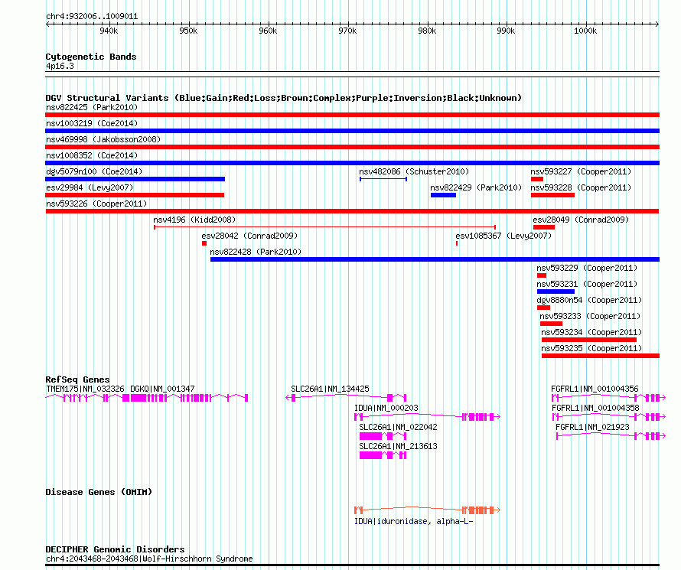Click the SLC26A1|NM_022042 gene label

[398, 427]
